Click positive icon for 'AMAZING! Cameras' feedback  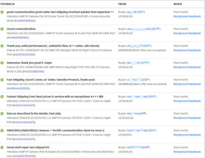click(x=2, y=131)
